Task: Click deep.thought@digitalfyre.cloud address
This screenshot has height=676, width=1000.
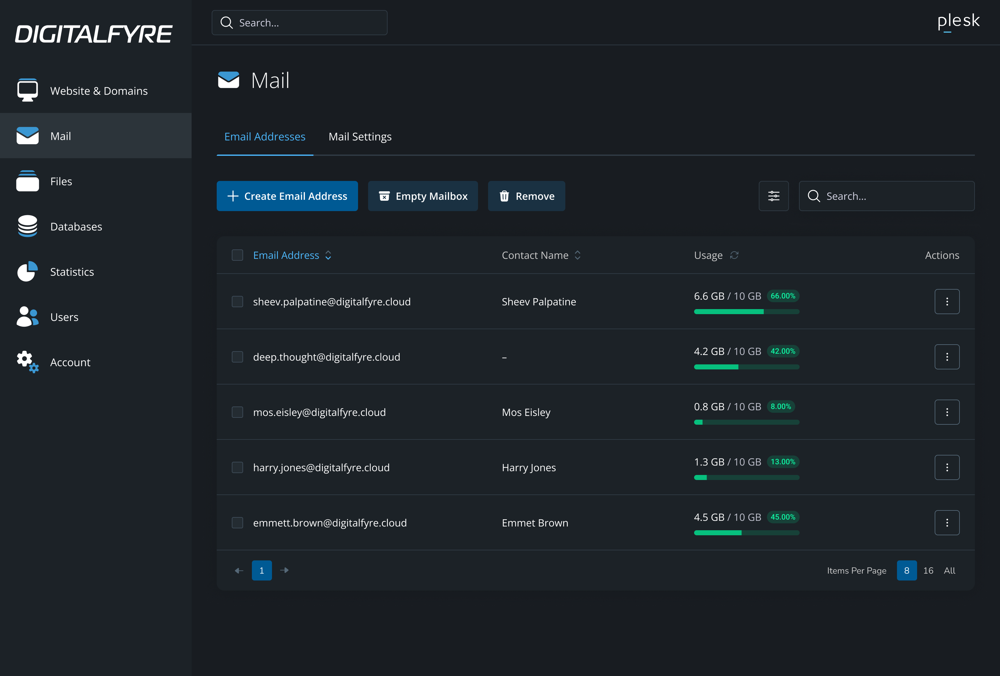Action: click(x=327, y=357)
